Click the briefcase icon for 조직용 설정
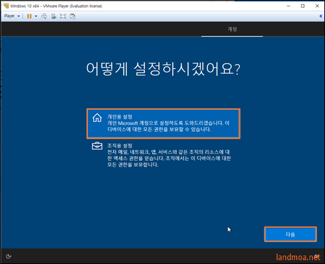The height and width of the screenshot is (264, 325). 97,146
